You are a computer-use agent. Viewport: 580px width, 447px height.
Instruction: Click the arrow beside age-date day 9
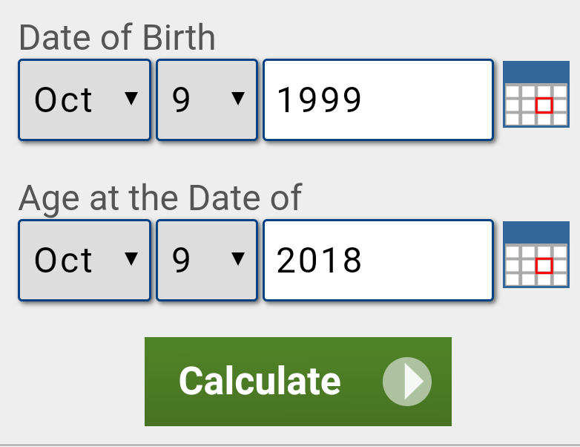point(238,258)
